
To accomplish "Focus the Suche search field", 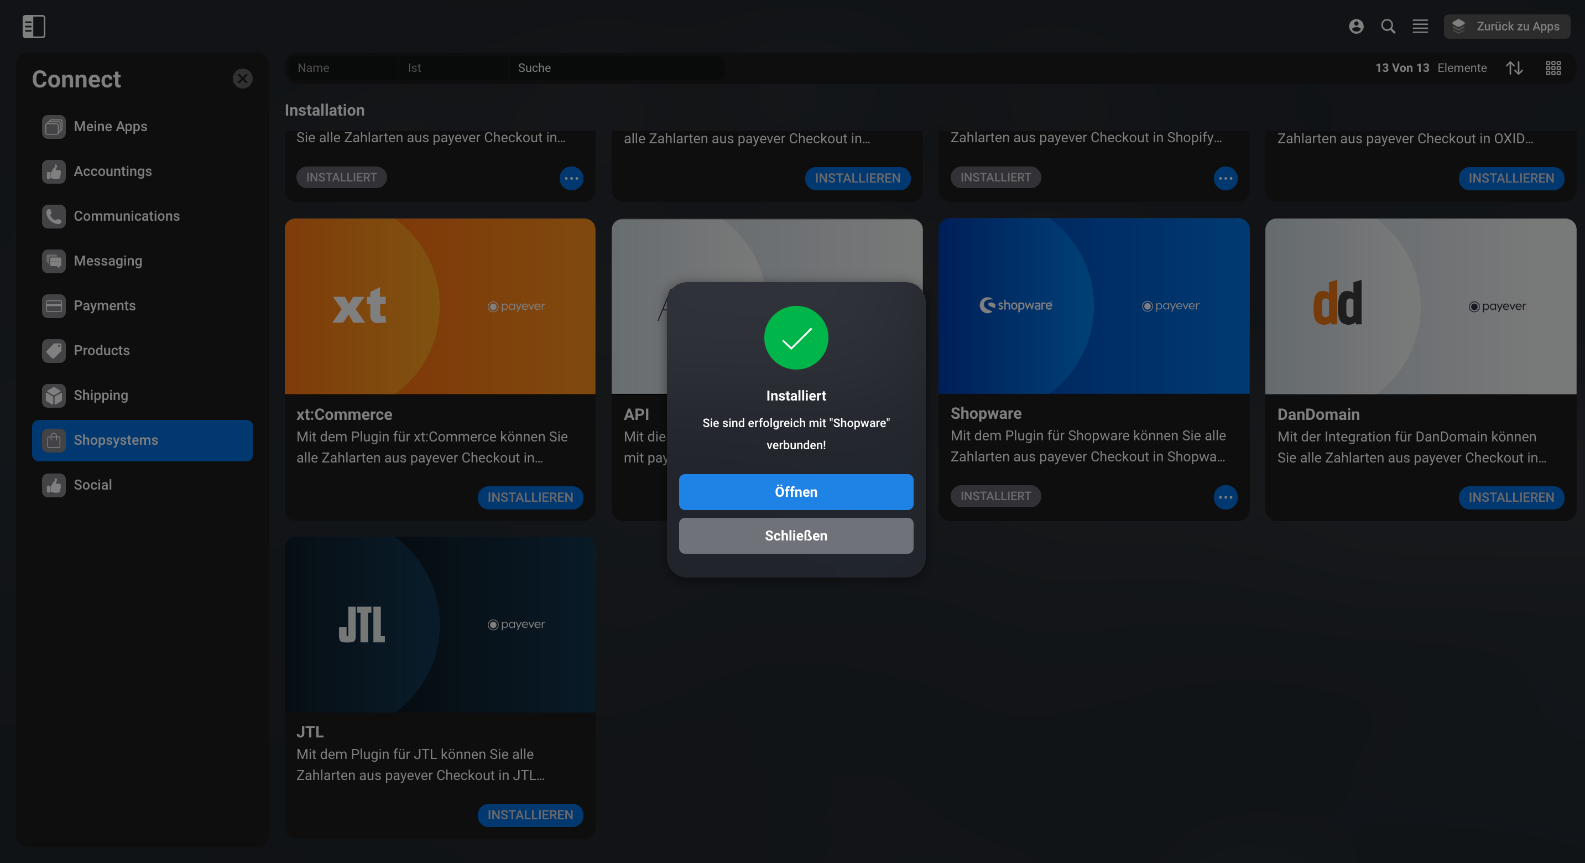I will [x=617, y=67].
